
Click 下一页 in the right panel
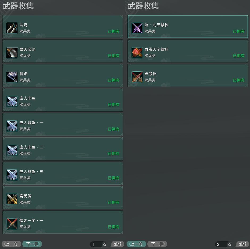pos(157,244)
